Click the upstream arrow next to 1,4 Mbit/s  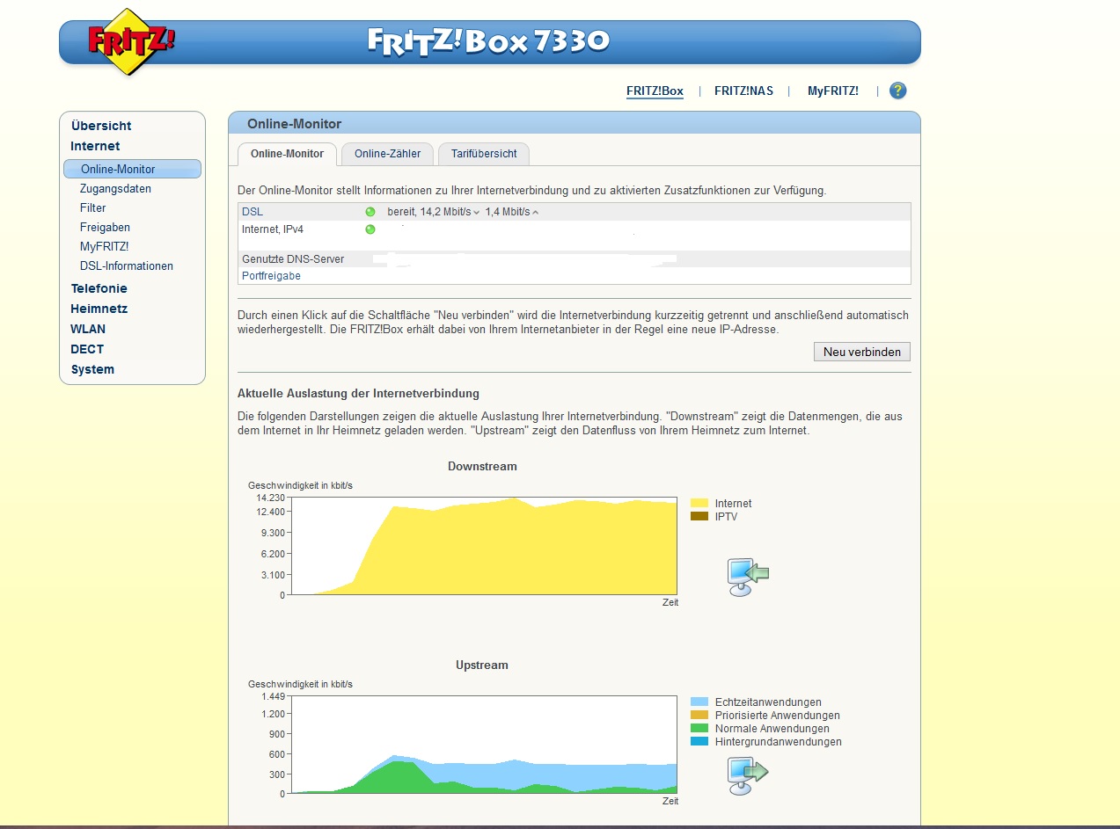[535, 213]
